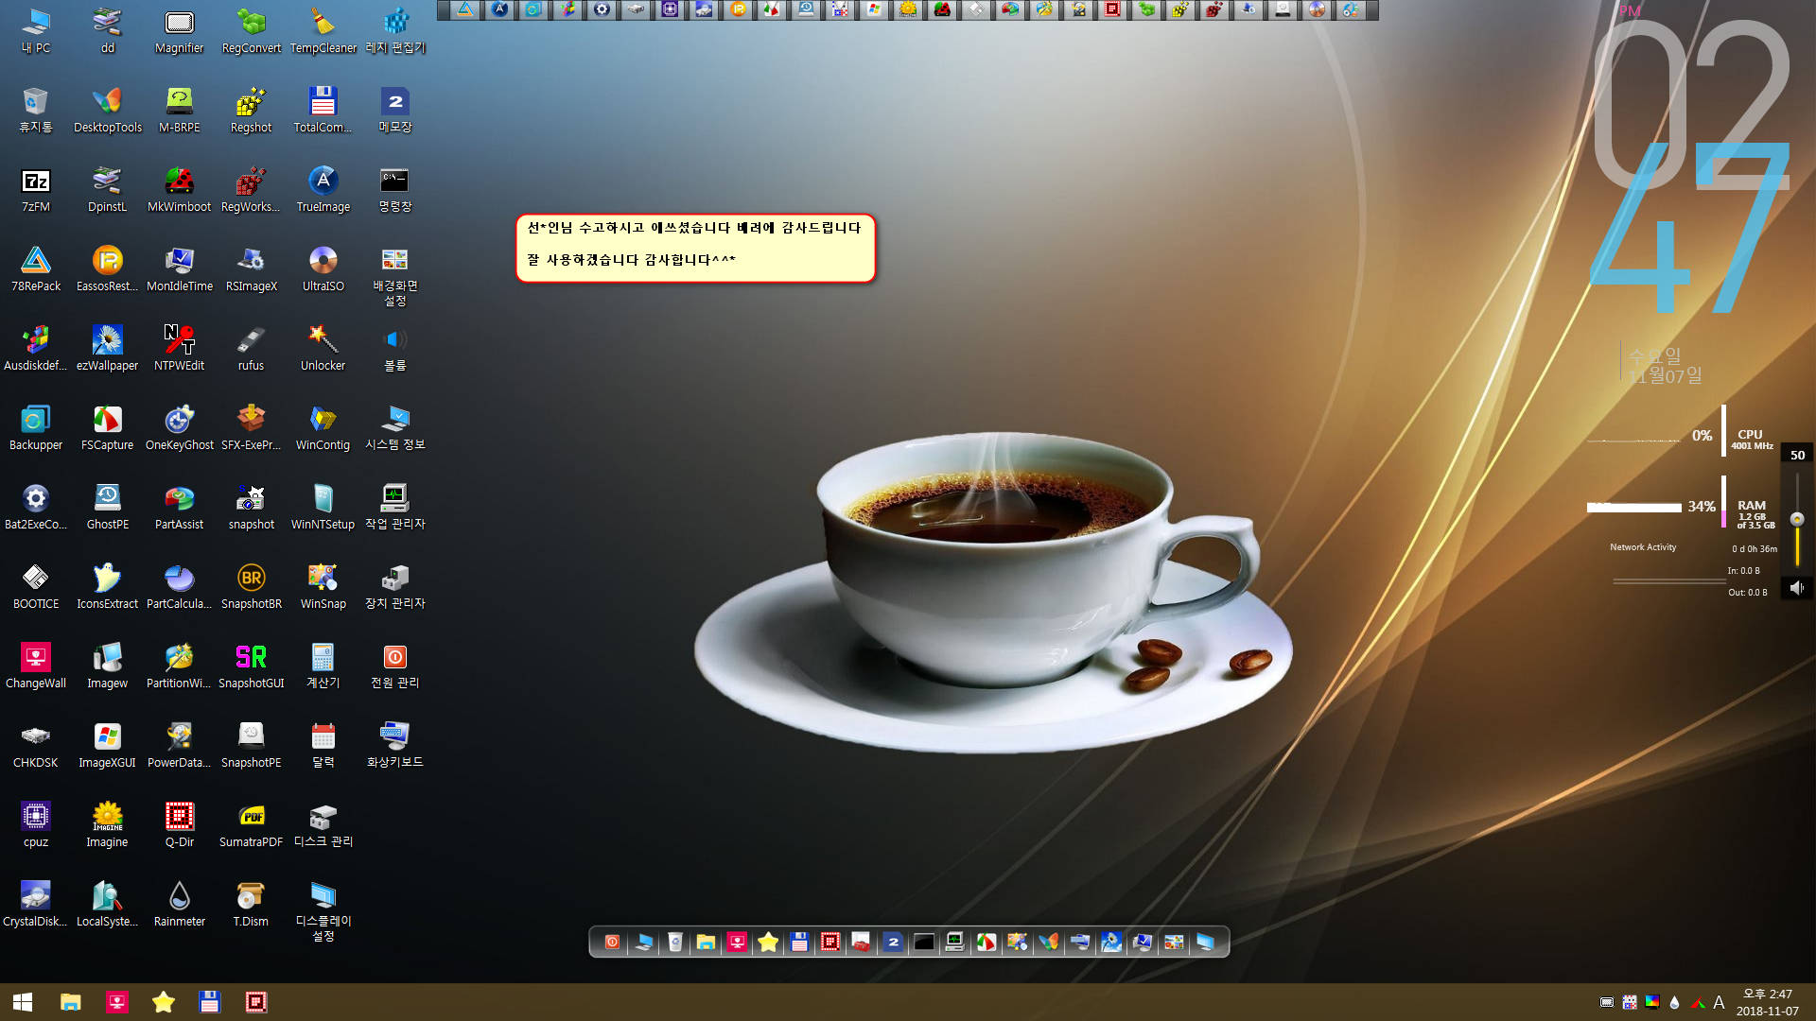Launch ChangeWall desktop icon
This screenshot has height=1021, width=1816.
pyautogui.click(x=36, y=665)
